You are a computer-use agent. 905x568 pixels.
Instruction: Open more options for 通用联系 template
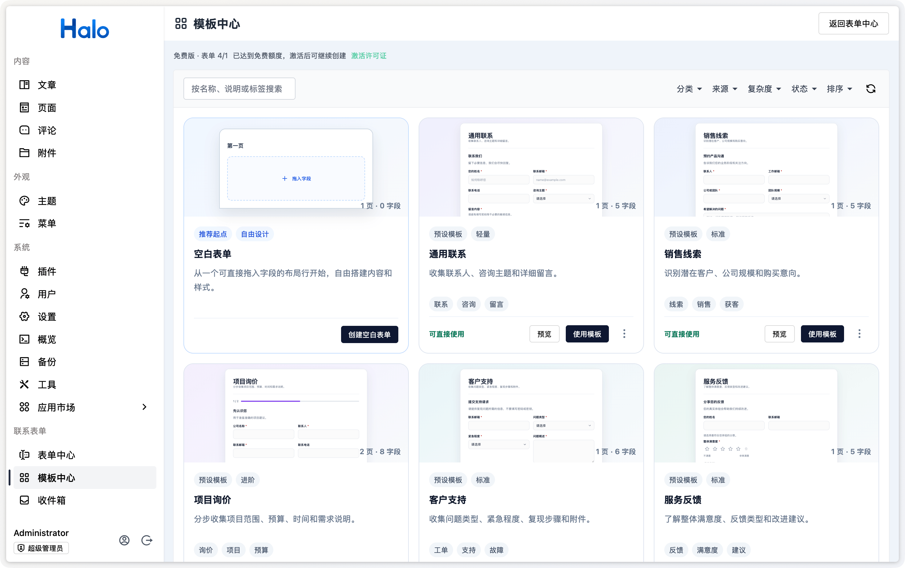point(624,334)
